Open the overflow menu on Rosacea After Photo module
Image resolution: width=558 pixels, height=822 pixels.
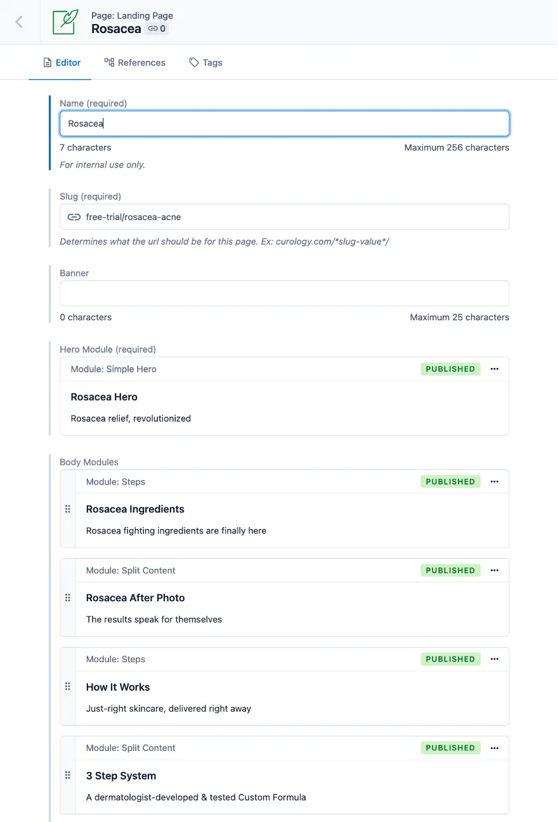pos(494,570)
